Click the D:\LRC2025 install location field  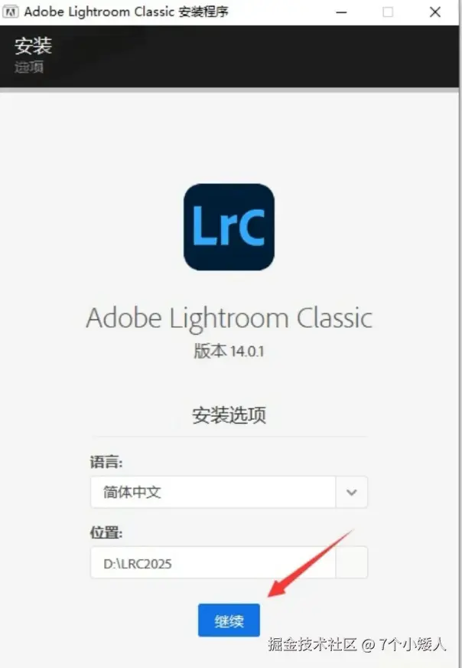pos(213,563)
